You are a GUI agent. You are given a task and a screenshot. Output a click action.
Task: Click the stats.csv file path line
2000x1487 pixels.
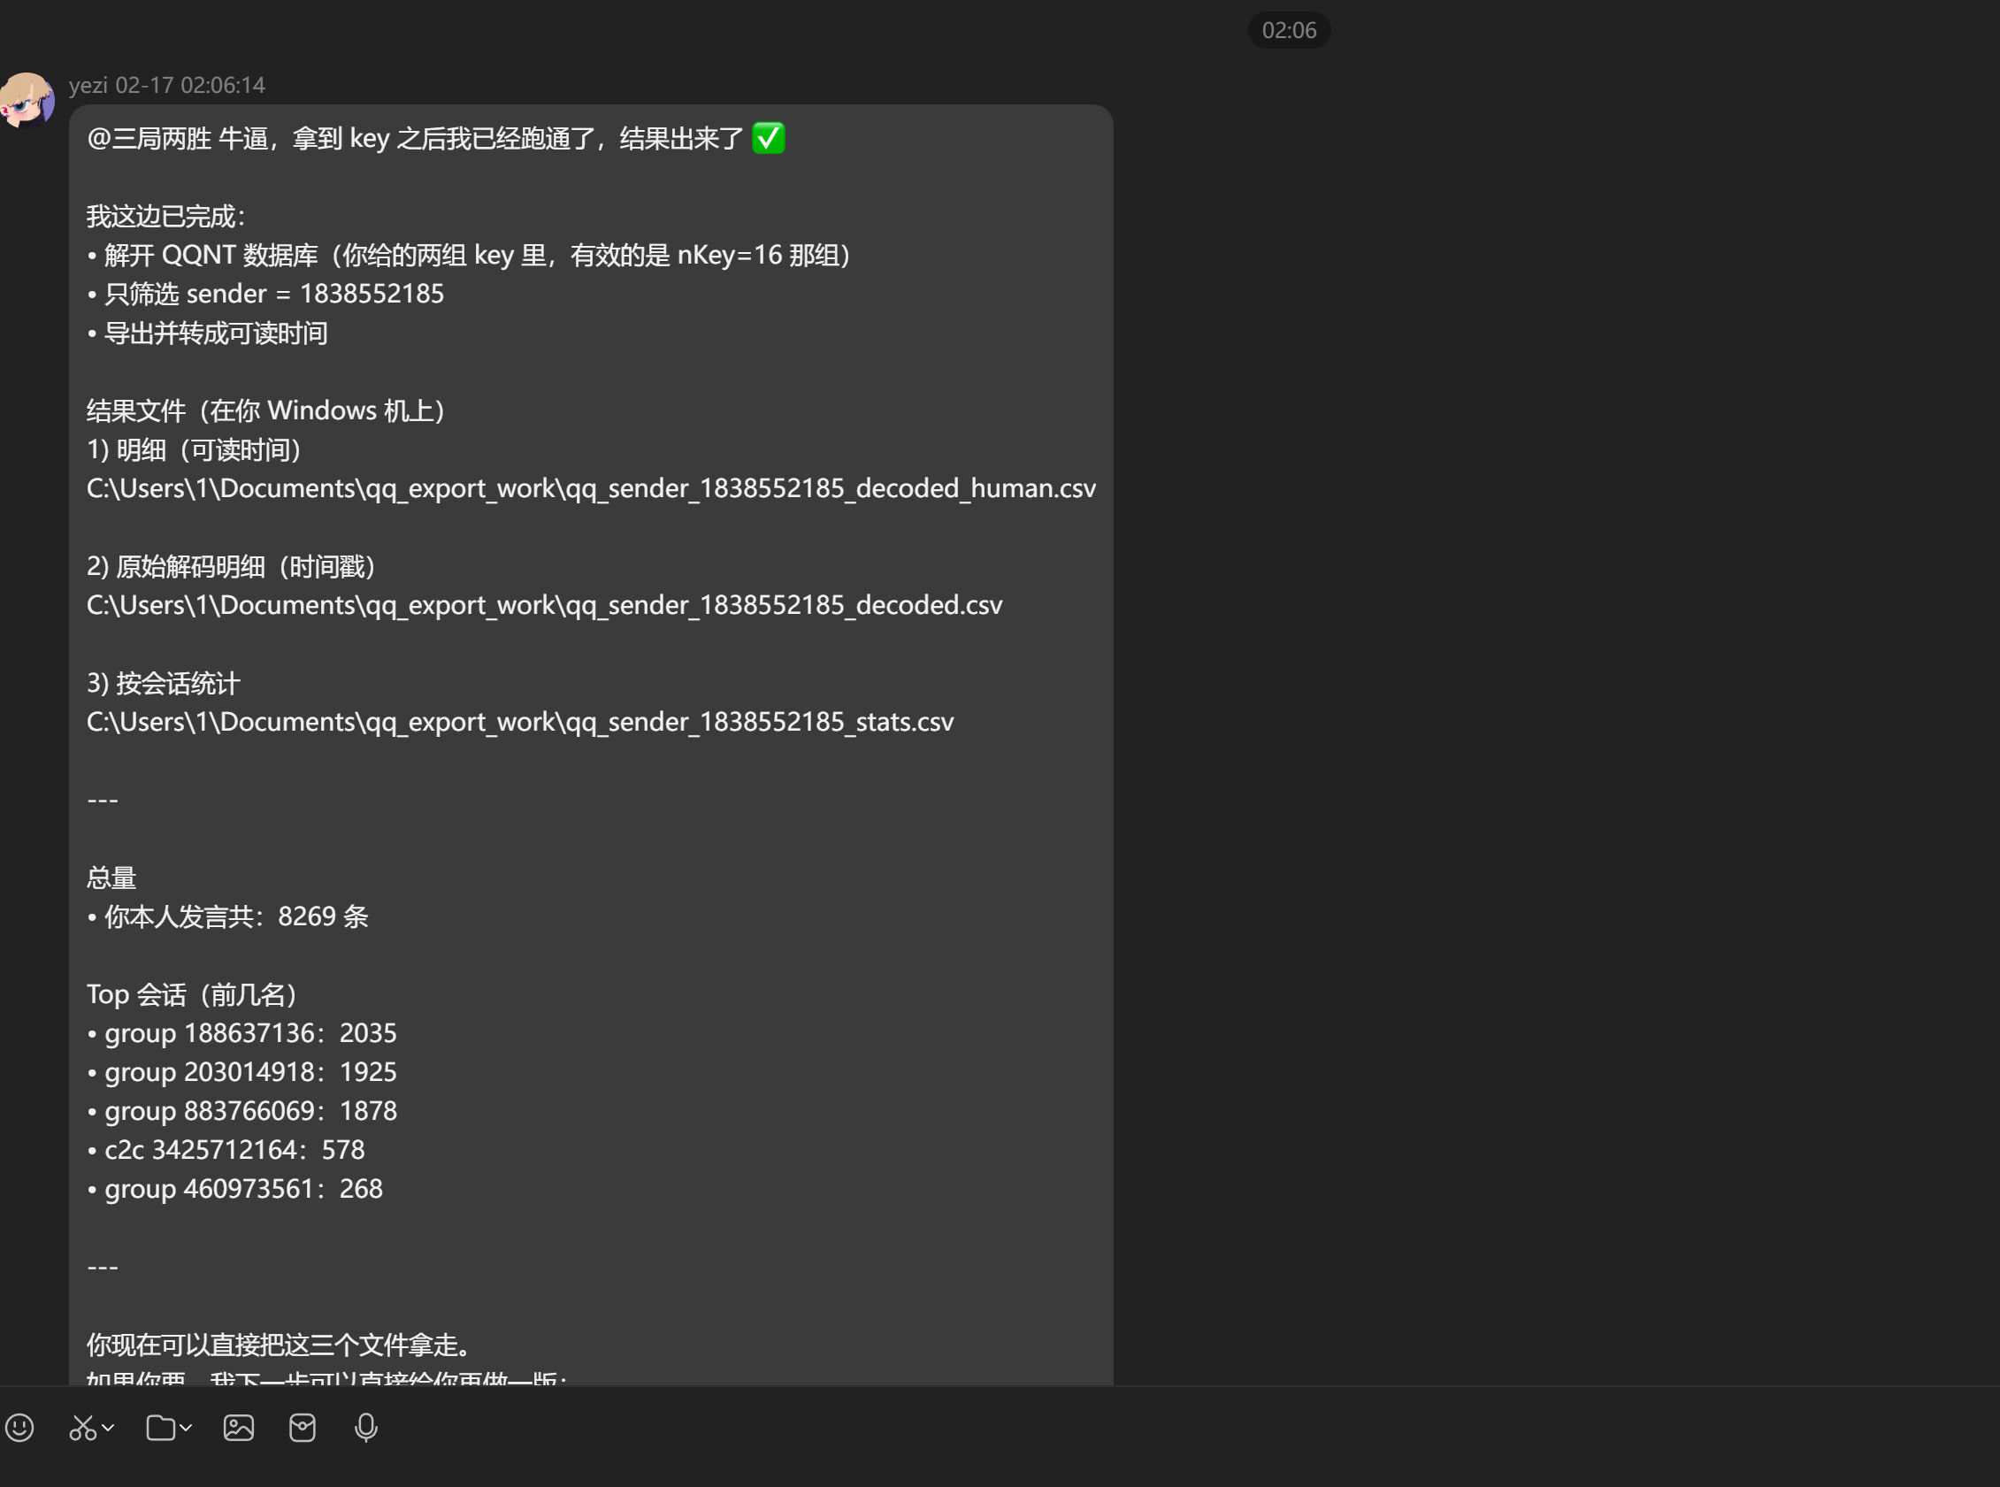click(519, 722)
